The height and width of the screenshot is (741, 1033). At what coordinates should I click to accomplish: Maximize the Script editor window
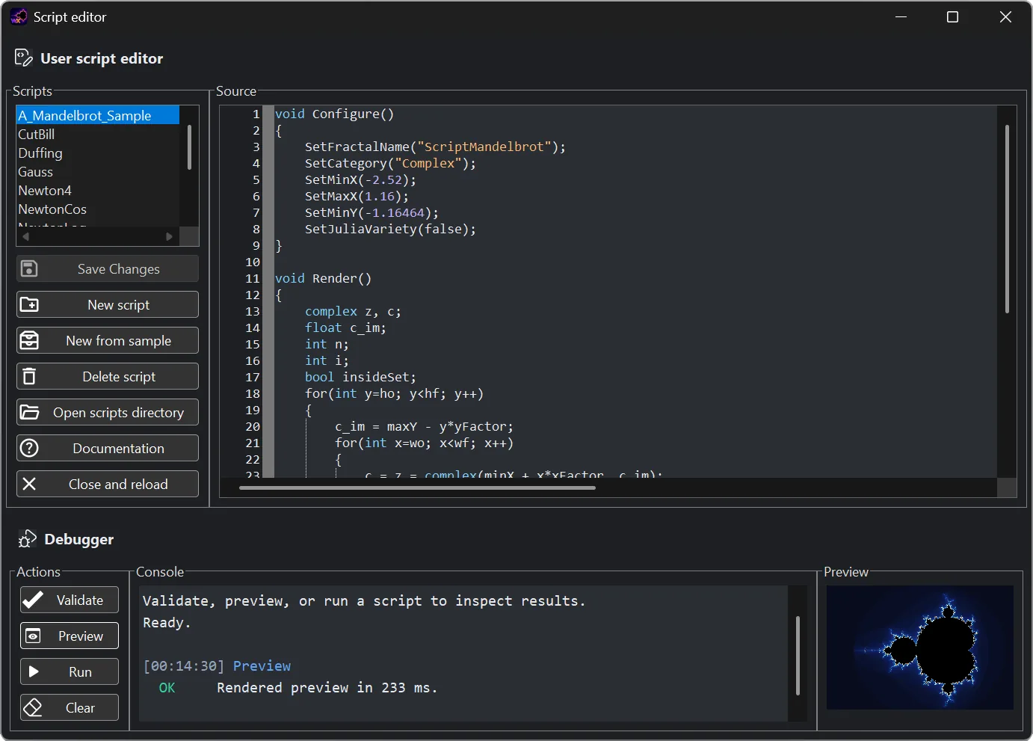[952, 16]
